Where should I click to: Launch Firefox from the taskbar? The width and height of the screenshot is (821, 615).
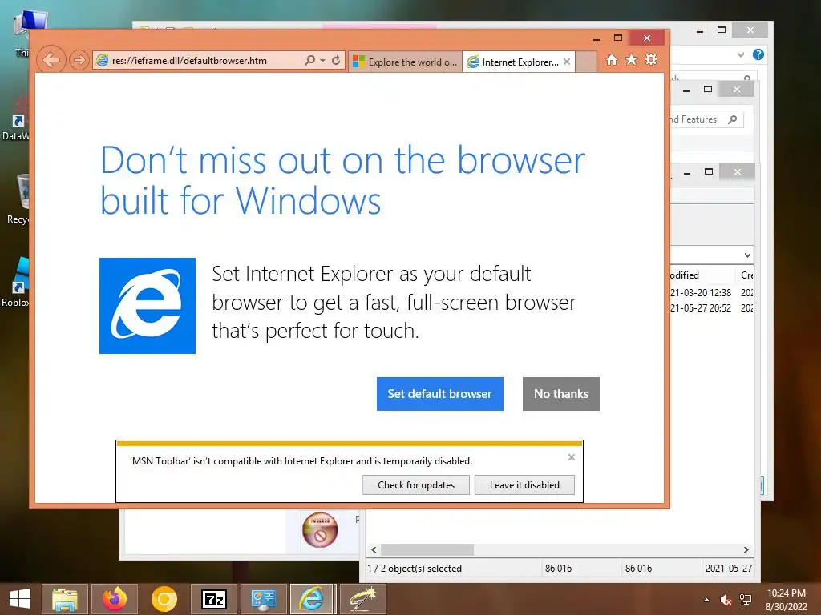pos(114,599)
